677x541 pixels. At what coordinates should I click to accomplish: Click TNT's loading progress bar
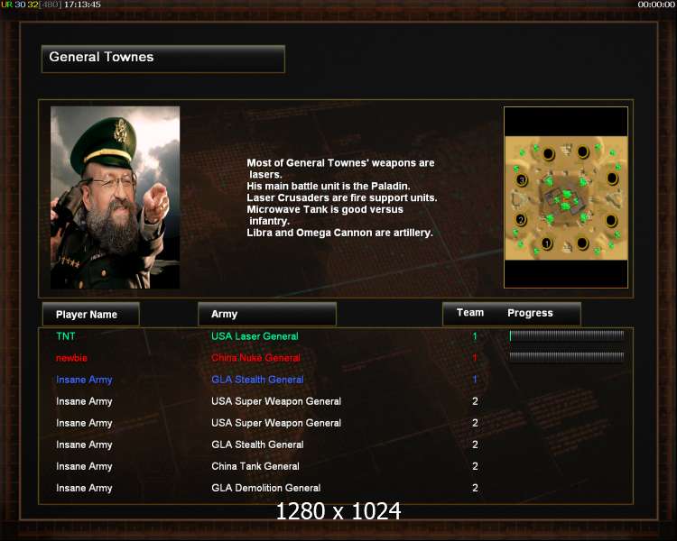(x=567, y=335)
